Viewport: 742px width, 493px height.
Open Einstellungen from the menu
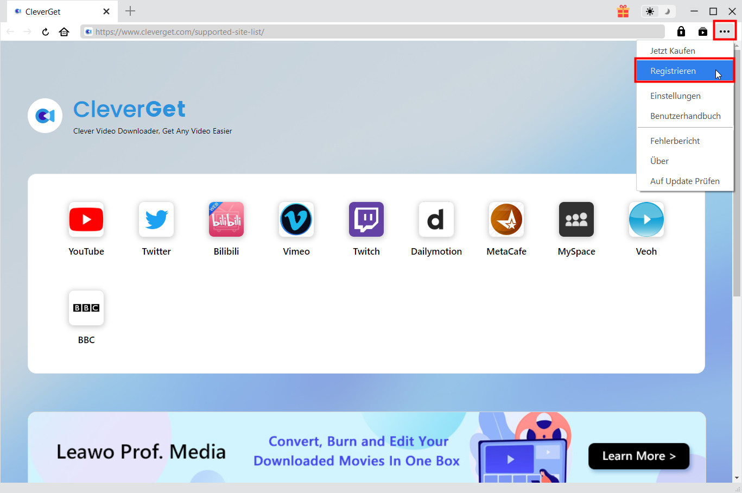point(675,96)
